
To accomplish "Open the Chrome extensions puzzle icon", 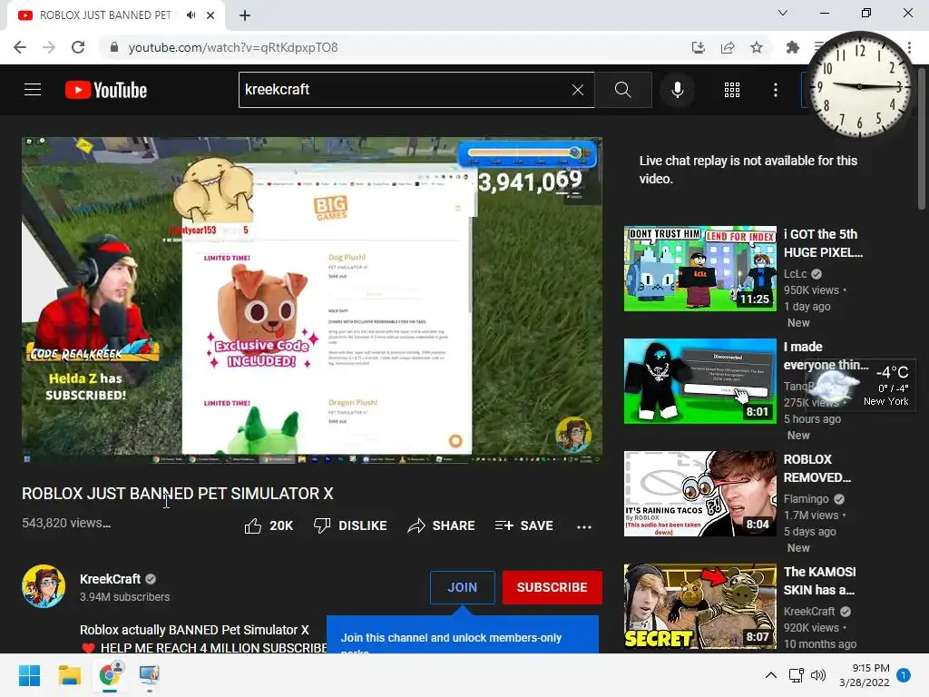I will [x=792, y=47].
